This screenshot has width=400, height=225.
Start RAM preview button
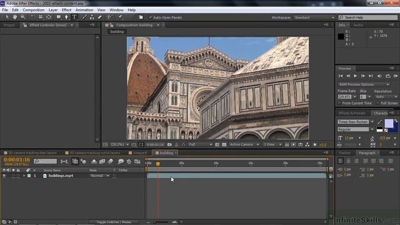396,76
